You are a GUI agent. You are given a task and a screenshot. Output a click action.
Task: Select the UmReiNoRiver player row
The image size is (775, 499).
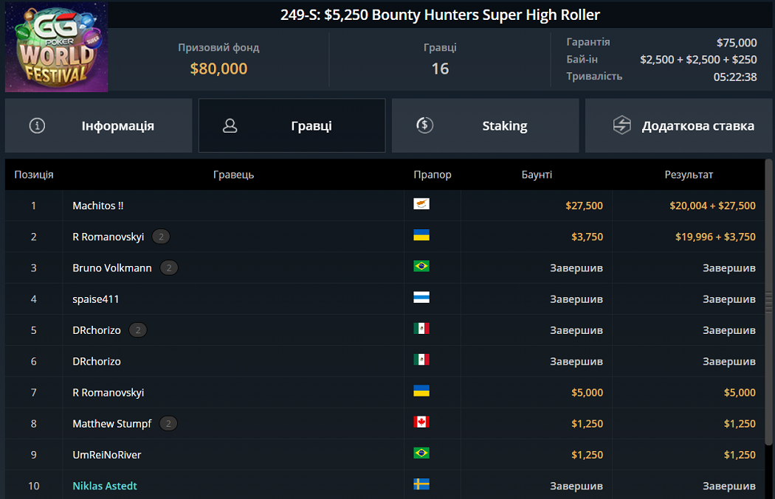point(107,455)
